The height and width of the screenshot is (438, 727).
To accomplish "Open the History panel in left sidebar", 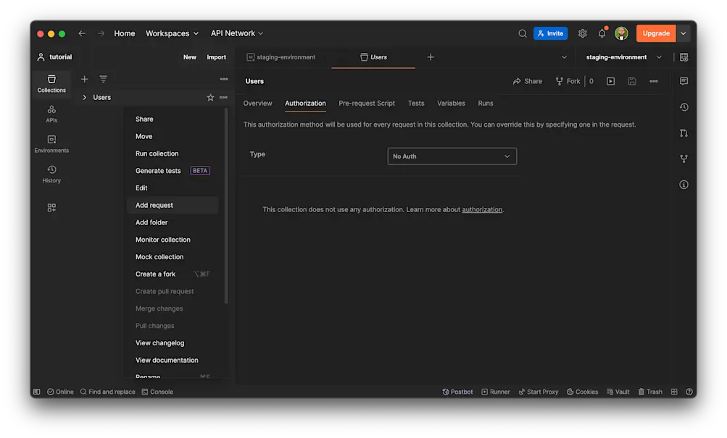I will (x=51, y=174).
